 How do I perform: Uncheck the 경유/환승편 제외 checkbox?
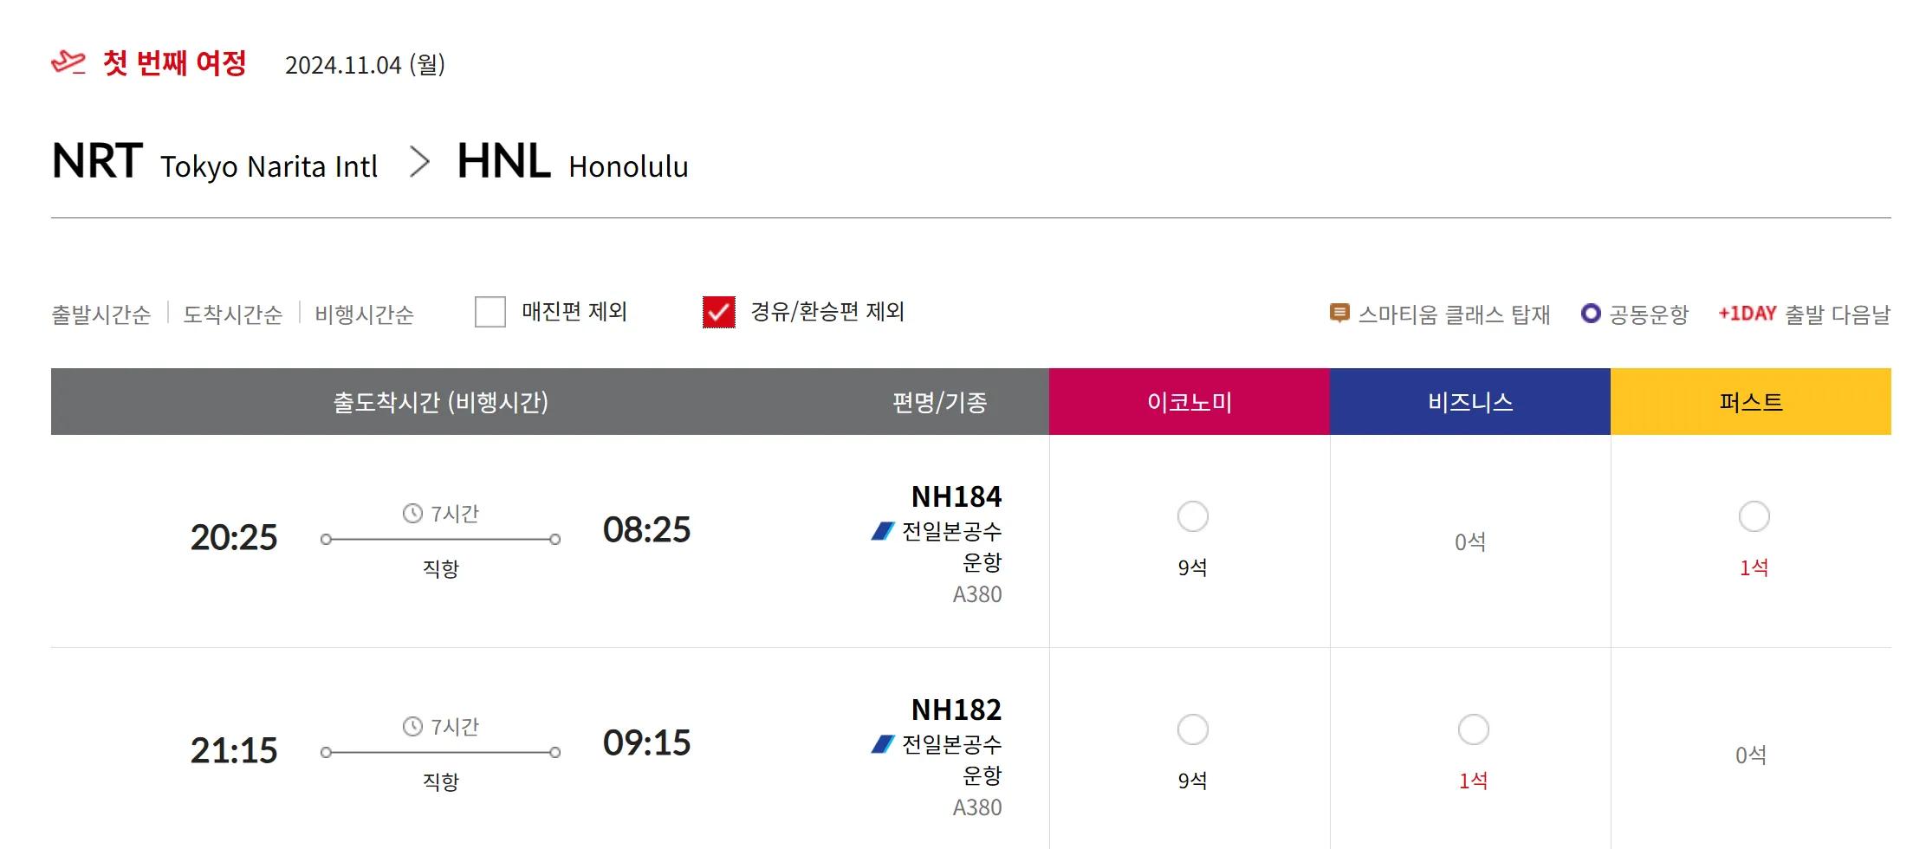click(719, 312)
